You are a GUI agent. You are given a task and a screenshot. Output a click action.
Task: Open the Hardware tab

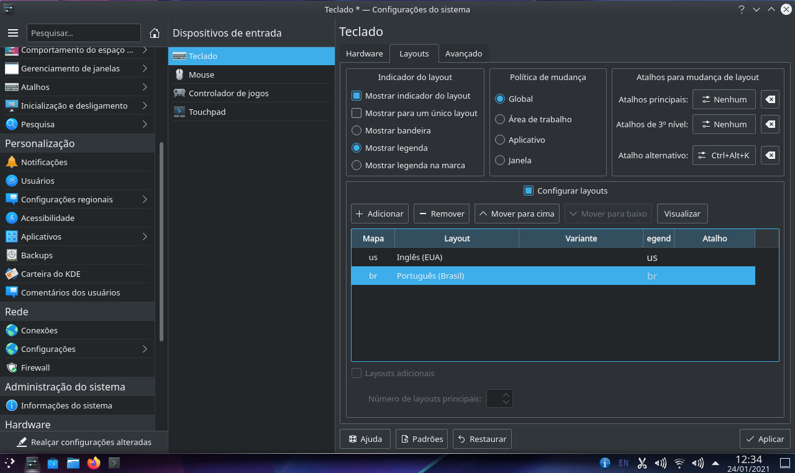[365, 53]
